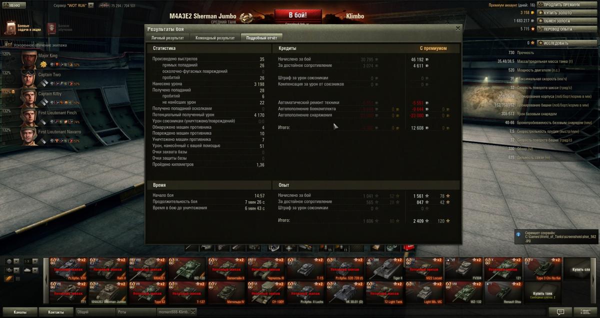Viewport: 600px width, 318px height.
Task: Select T-15 tank in carousel
Action: 306,269
